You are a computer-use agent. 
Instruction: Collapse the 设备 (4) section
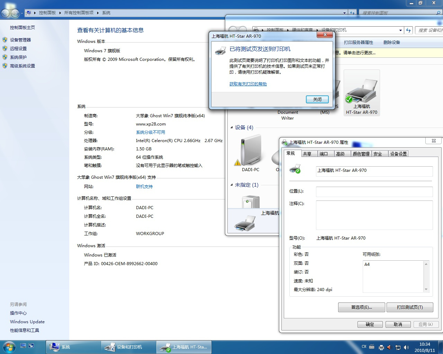[x=232, y=127]
